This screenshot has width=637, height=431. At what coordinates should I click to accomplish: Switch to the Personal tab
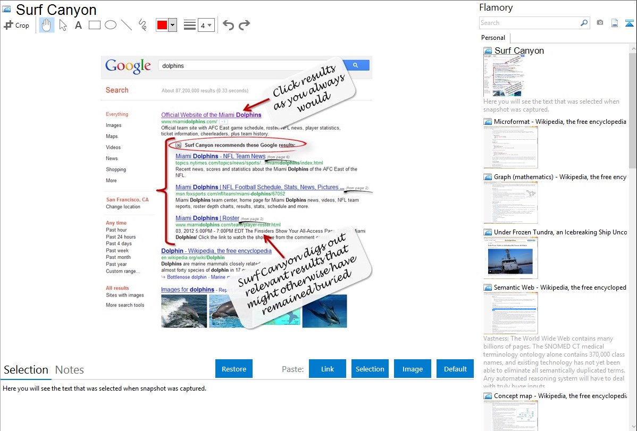pos(493,38)
